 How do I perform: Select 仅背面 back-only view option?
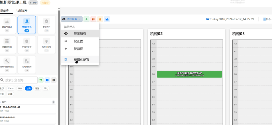coord(80,49)
